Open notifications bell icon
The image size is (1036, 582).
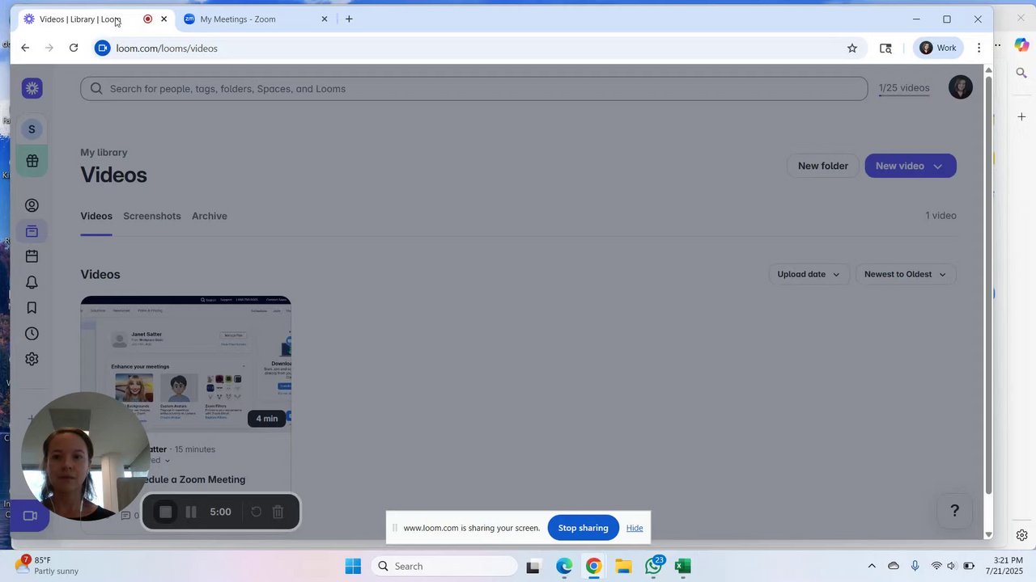[32, 282]
